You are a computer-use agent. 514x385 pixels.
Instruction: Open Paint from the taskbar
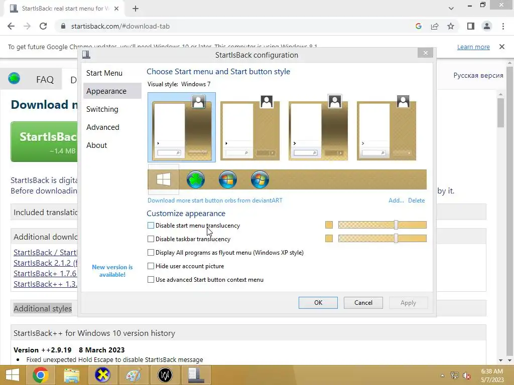(134, 375)
